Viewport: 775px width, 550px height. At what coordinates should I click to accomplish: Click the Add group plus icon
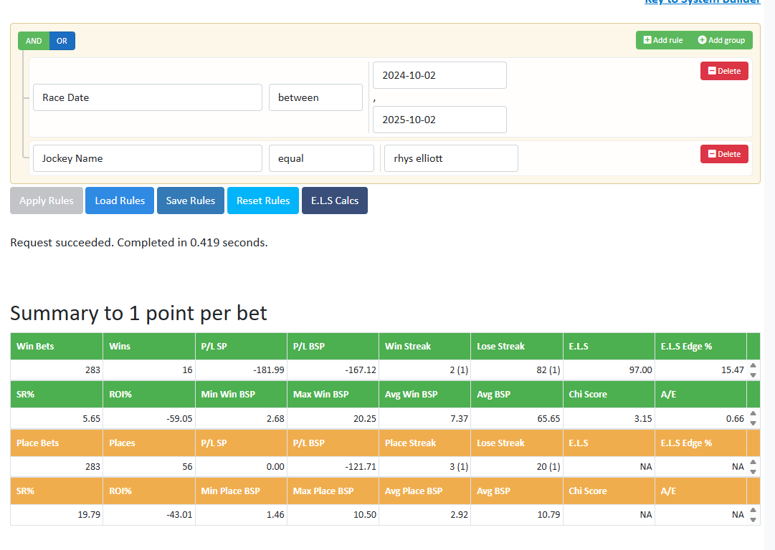coord(702,41)
